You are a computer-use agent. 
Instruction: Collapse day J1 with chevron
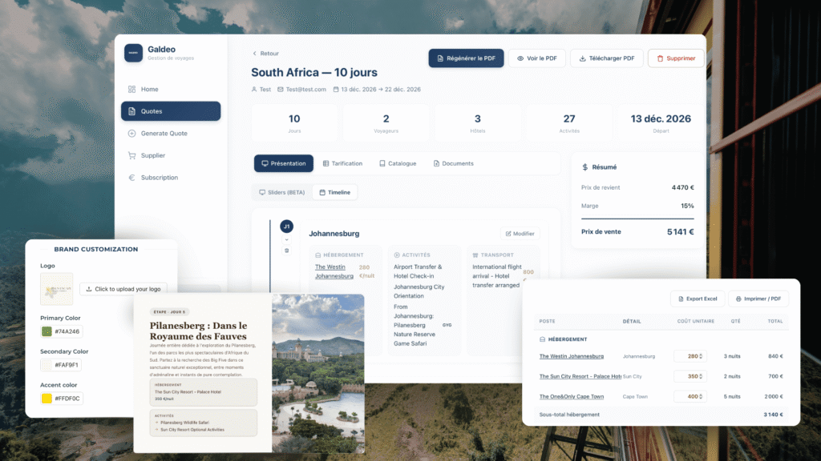point(287,239)
